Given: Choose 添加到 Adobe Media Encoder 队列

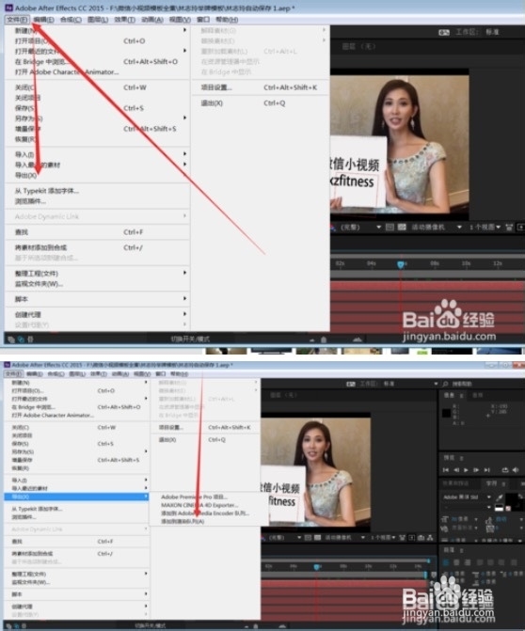Looking at the screenshot, I should click(x=205, y=513).
